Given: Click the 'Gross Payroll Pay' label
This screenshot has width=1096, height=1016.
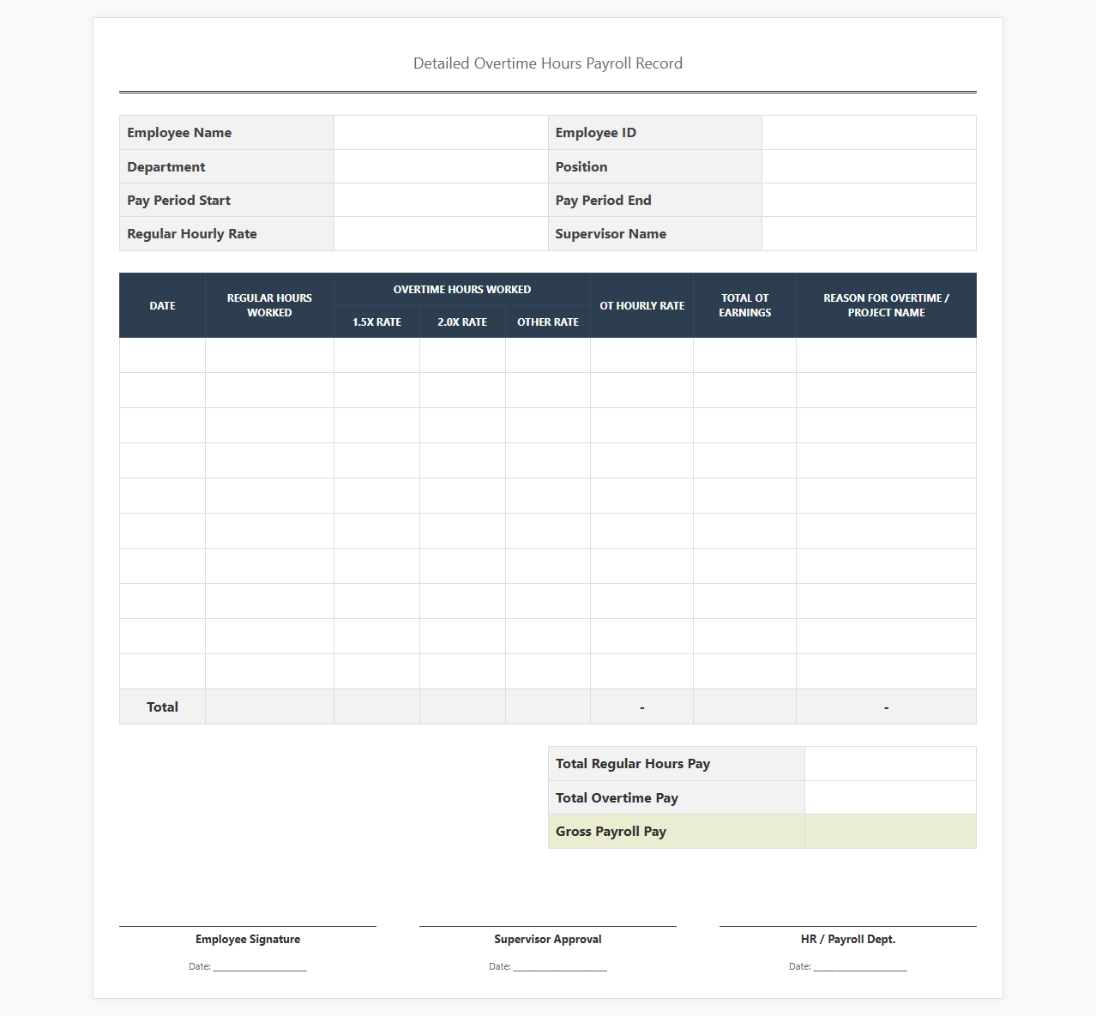Looking at the screenshot, I should tap(611, 832).
